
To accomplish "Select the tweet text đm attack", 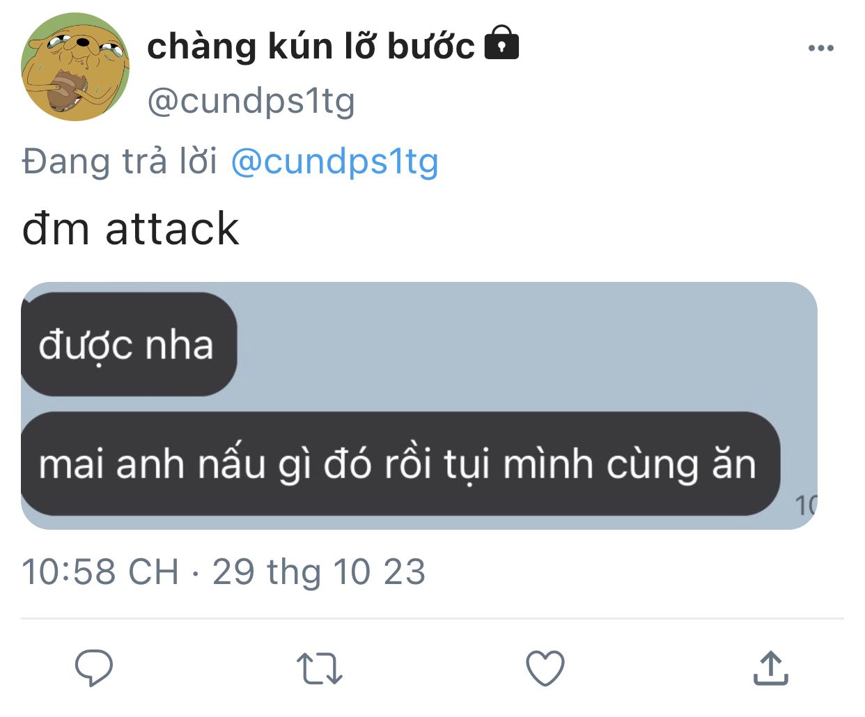I will 131,228.
